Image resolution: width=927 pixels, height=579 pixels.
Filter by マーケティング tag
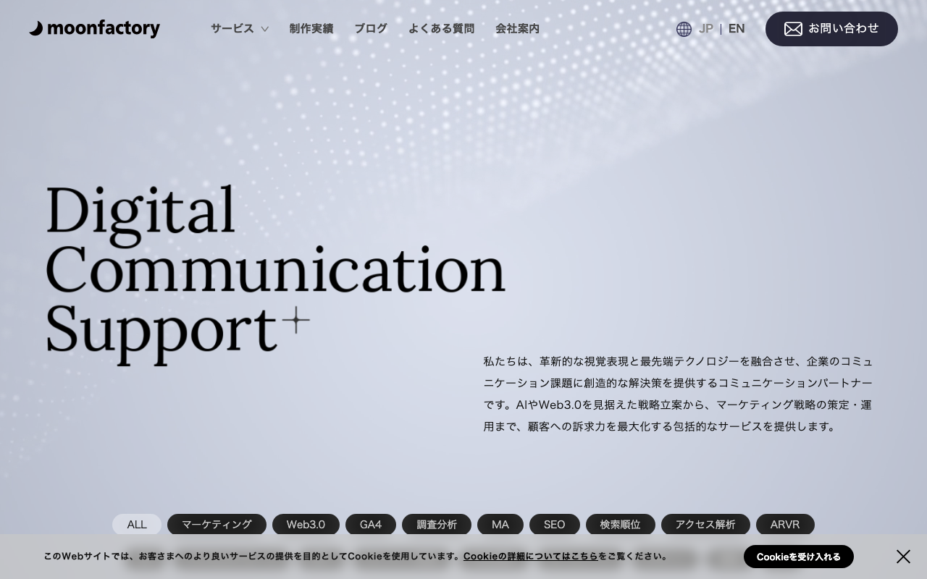click(x=217, y=525)
